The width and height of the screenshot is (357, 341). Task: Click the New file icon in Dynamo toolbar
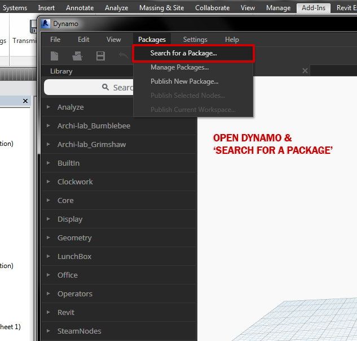pos(54,56)
